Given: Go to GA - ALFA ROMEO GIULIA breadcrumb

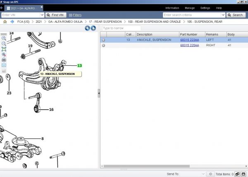Looking at the screenshot, I should click(65, 22).
